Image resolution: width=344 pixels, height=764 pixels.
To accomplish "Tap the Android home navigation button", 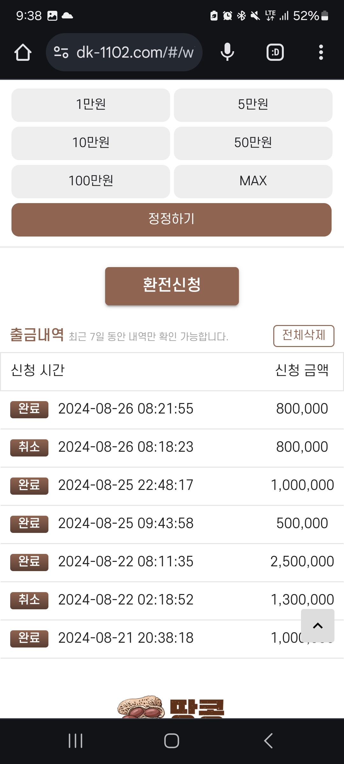I will (172, 741).
